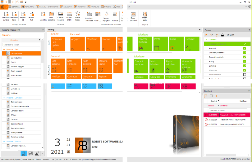Open Coduri CAEN in the ribbon

click(x=69, y=16)
